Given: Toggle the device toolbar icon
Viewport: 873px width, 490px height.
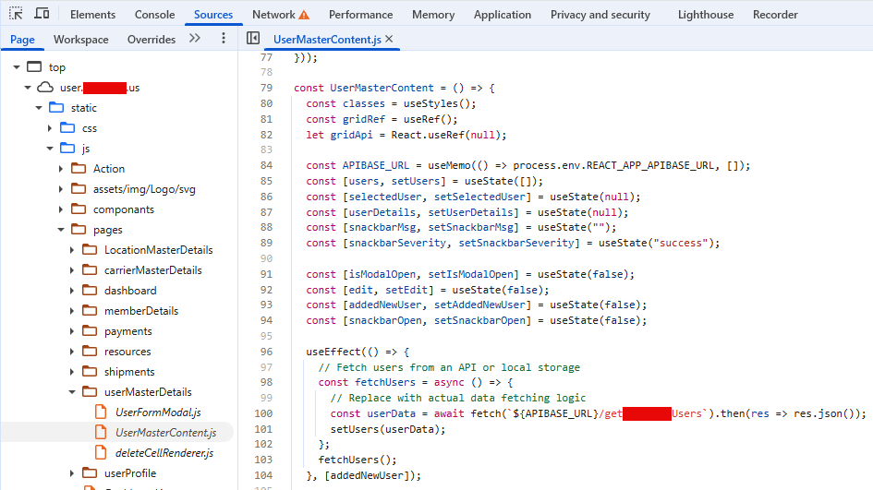Looking at the screenshot, I should coord(42,14).
